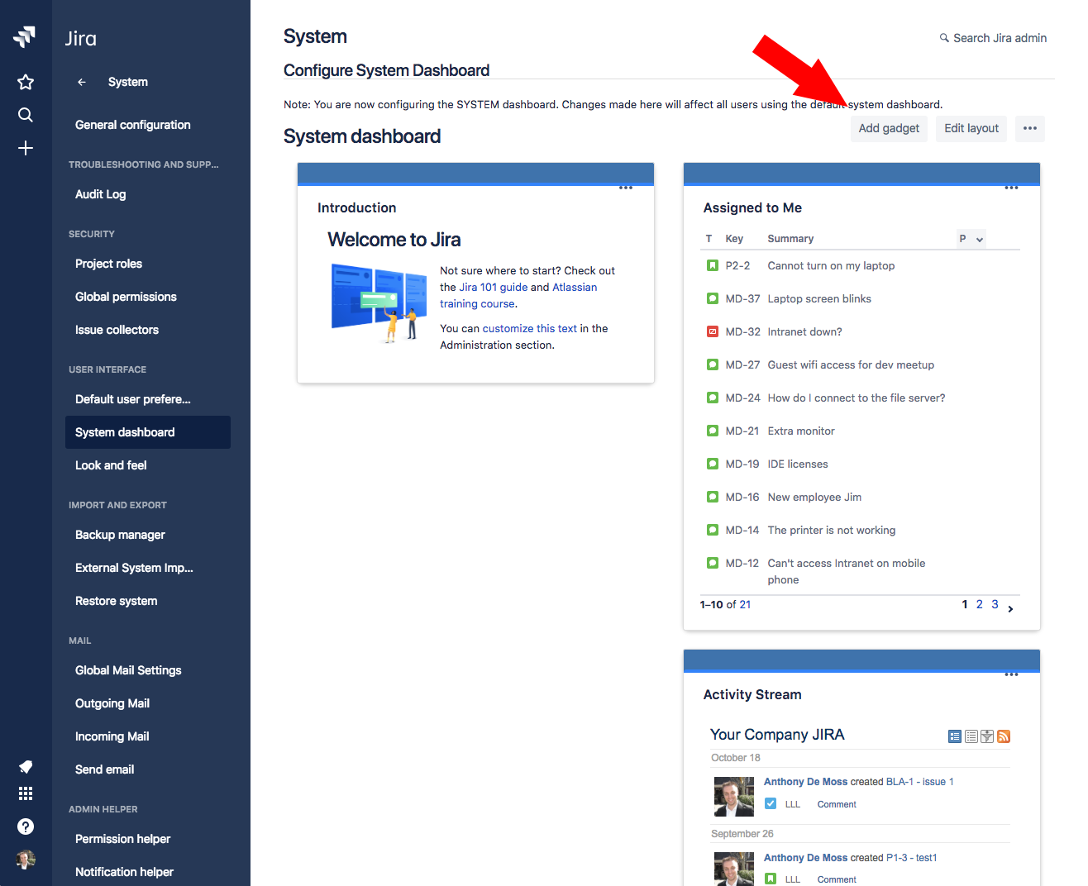This screenshot has width=1088, height=886.
Task: Click the Edit layout button
Action: [x=971, y=128]
